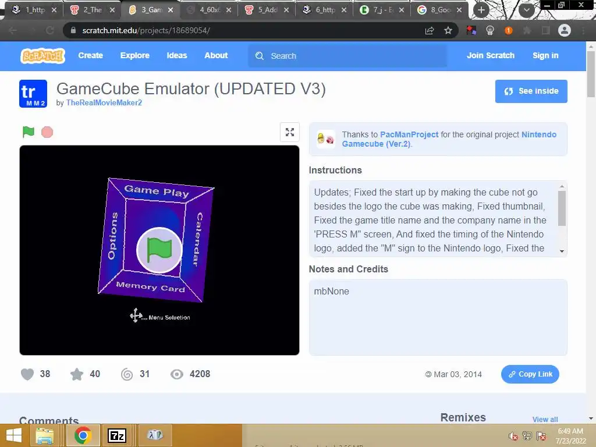Click network icon in system tray
This screenshot has width=596, height=447.
527,436
